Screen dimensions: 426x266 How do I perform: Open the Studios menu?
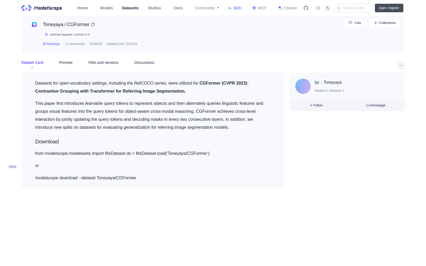154,8
